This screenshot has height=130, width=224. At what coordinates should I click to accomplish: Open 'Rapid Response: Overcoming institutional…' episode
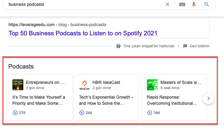(172, 100)
